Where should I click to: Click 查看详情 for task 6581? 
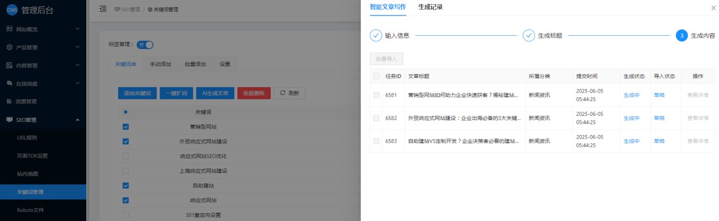click(697, 95)
